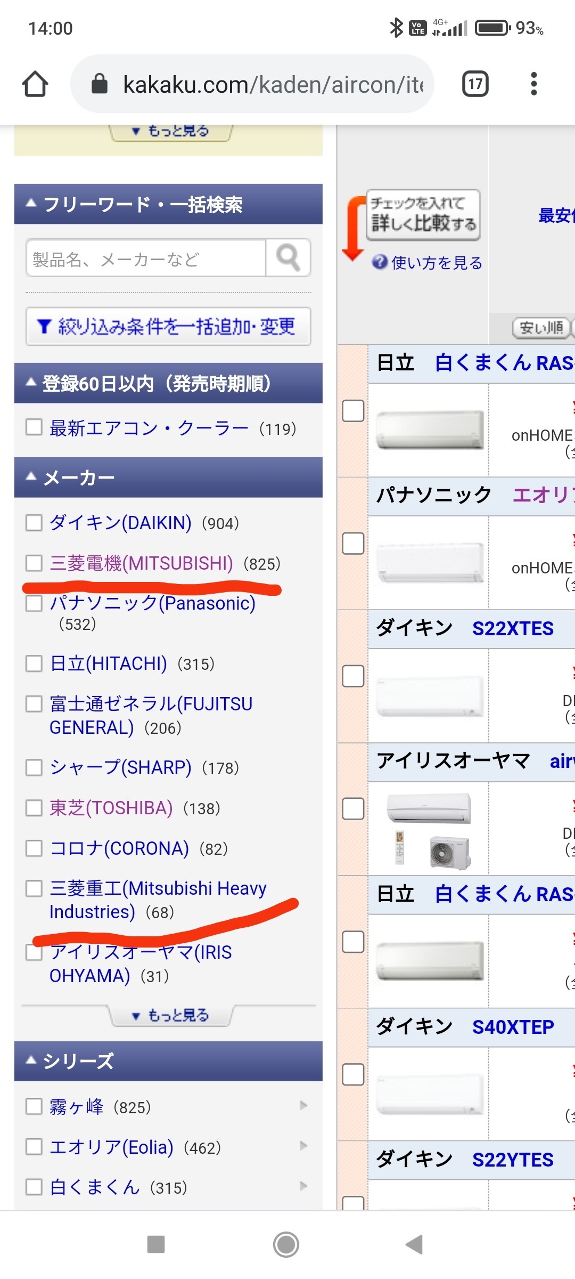
Task: Tap the Android recent apps square button
Action: point(156,1244)
